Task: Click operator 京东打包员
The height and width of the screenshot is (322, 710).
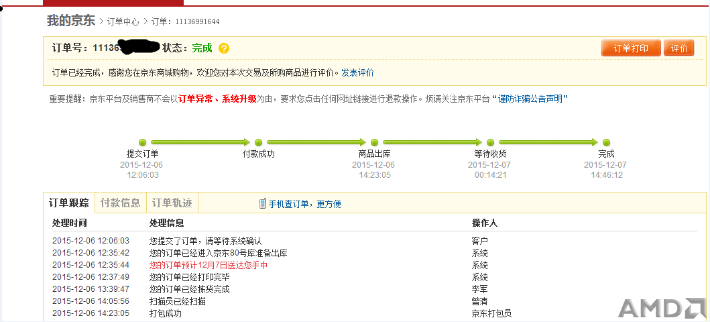Action: [x=491, y=313]
